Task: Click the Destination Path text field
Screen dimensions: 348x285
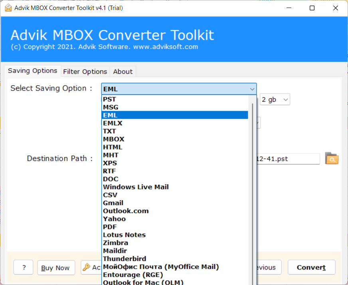Action: [288, 159]
